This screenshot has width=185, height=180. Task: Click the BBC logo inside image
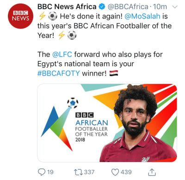[x=84, y=115]
